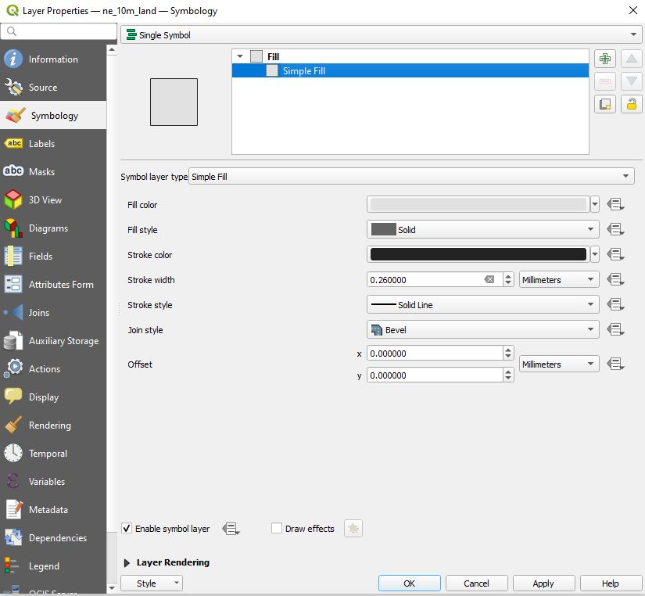Toggle Enable symbol layer checkbox

click(x=127, y=528)
